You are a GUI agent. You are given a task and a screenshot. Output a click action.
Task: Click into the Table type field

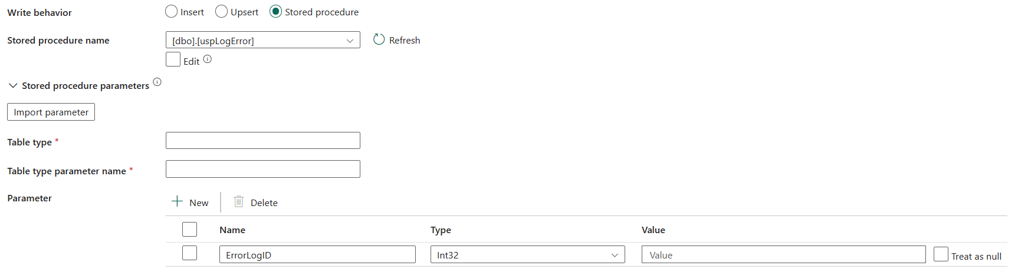[263, 141]
